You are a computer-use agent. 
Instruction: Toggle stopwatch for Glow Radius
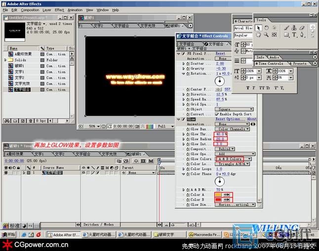[x=188, y=139]
